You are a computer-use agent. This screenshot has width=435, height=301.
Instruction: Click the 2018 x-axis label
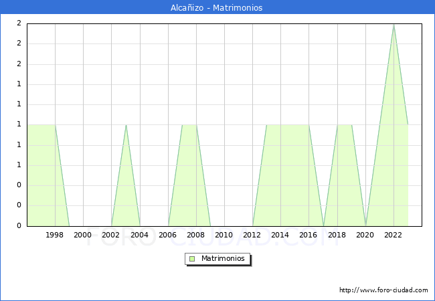337,235
